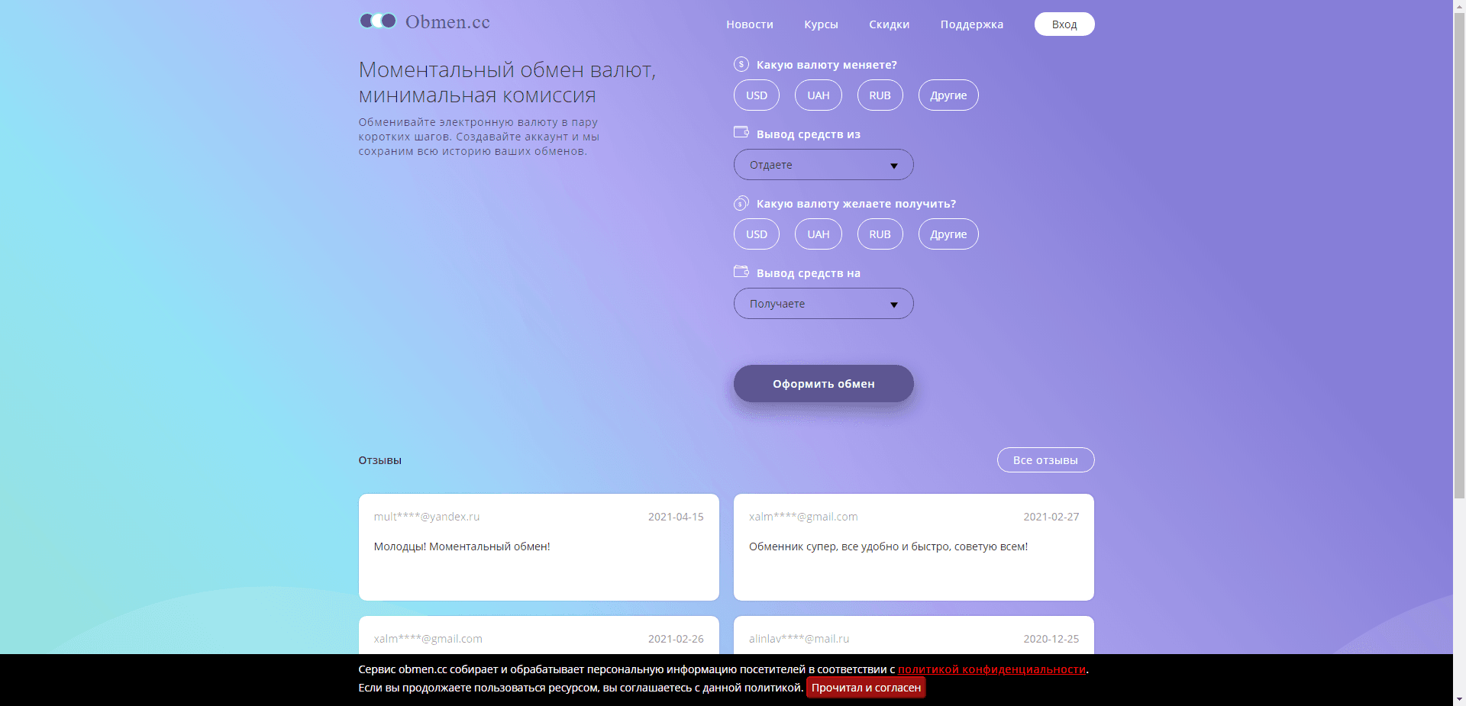Open the 'Поддержка' navigation link
The width and height of the screenshot is (1466, 706).
971,24
